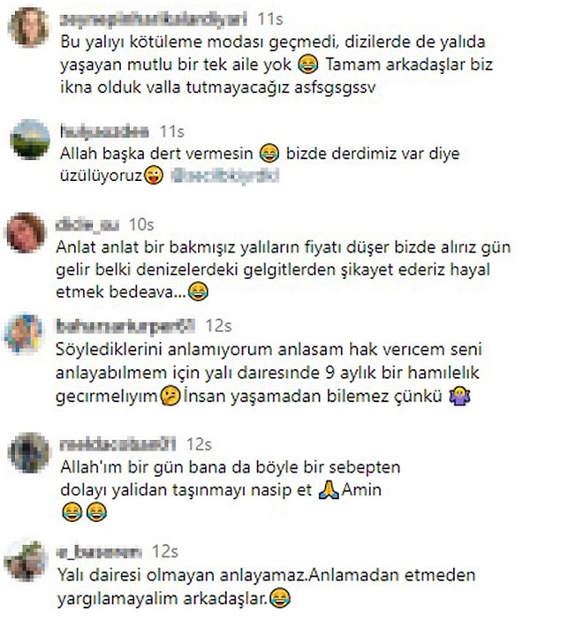This screenshot has width=561, height=621.
Task: Click the purple shrugging emoji after 'çünkü'
Action: click(459, 396)
